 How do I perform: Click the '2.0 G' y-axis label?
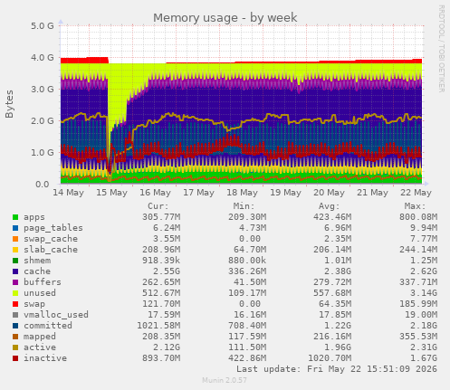tap(43, 121)
